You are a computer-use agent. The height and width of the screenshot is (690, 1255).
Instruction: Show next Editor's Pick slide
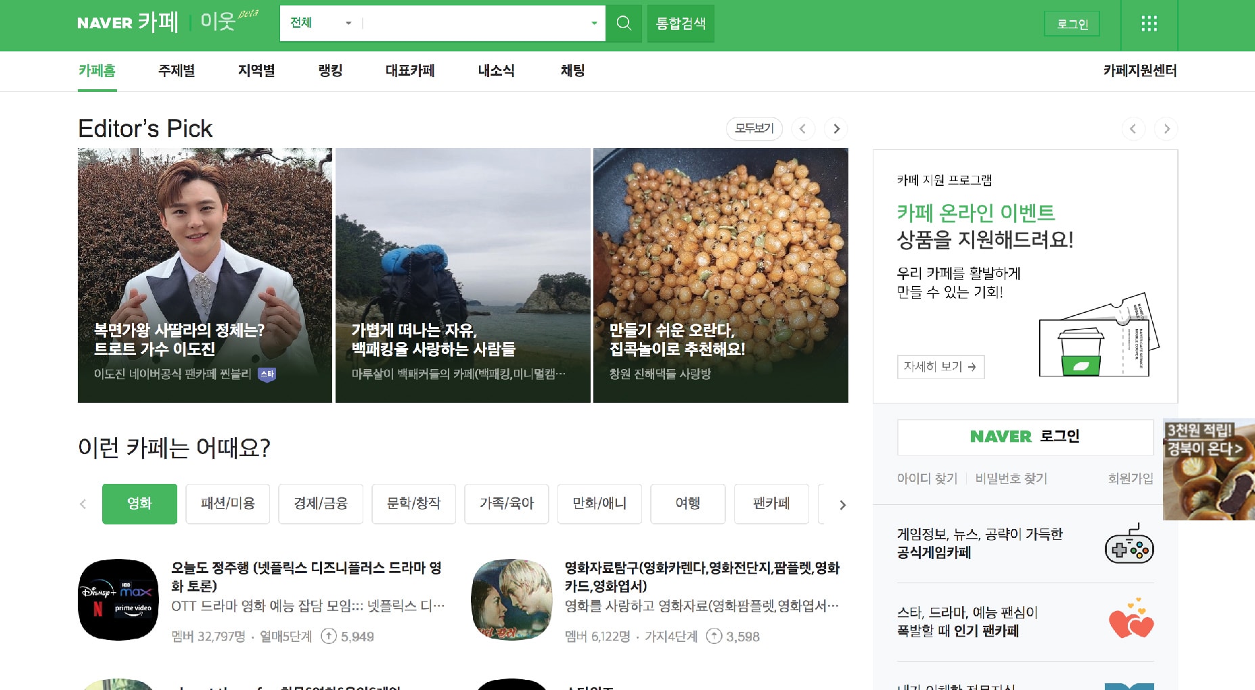836,128
